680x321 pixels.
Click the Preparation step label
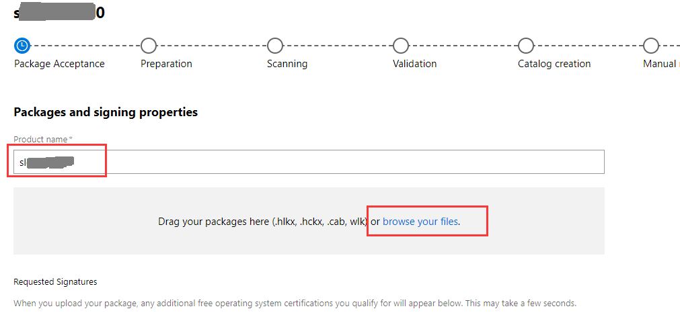click(166, 64)
